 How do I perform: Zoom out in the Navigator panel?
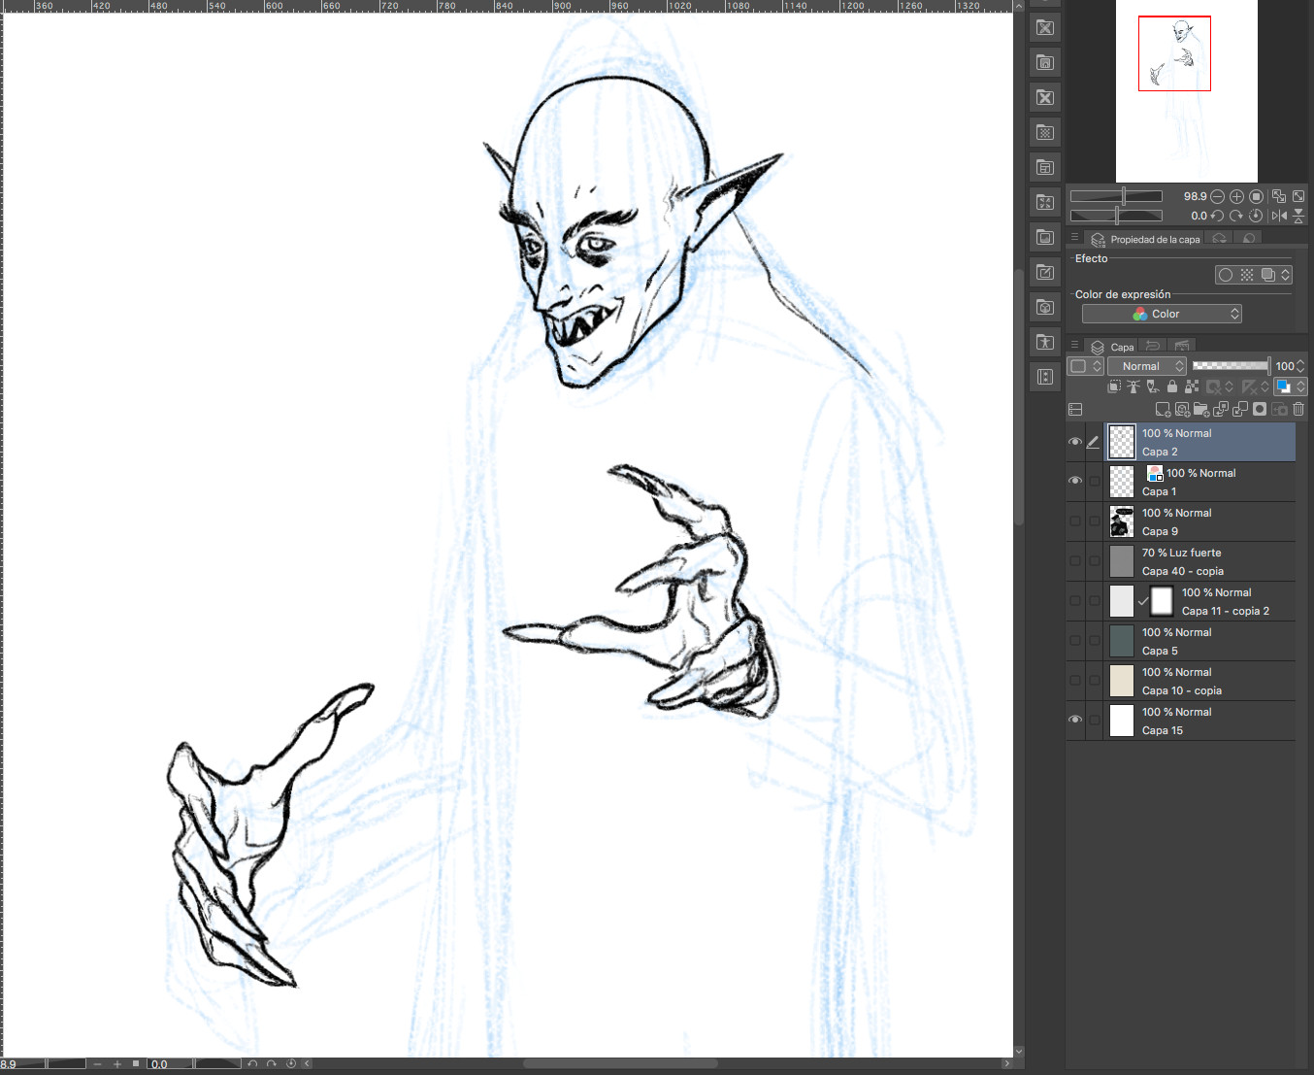[1217, 196]
